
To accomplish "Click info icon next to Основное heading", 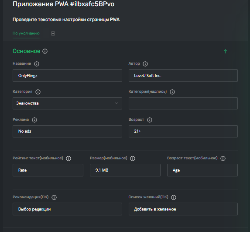I will click(45, 51).
